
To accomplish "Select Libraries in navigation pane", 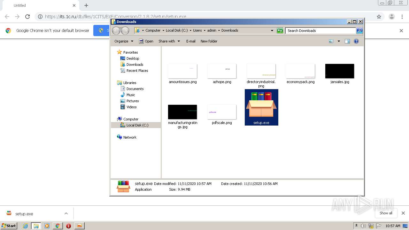I will coord(130,83).
